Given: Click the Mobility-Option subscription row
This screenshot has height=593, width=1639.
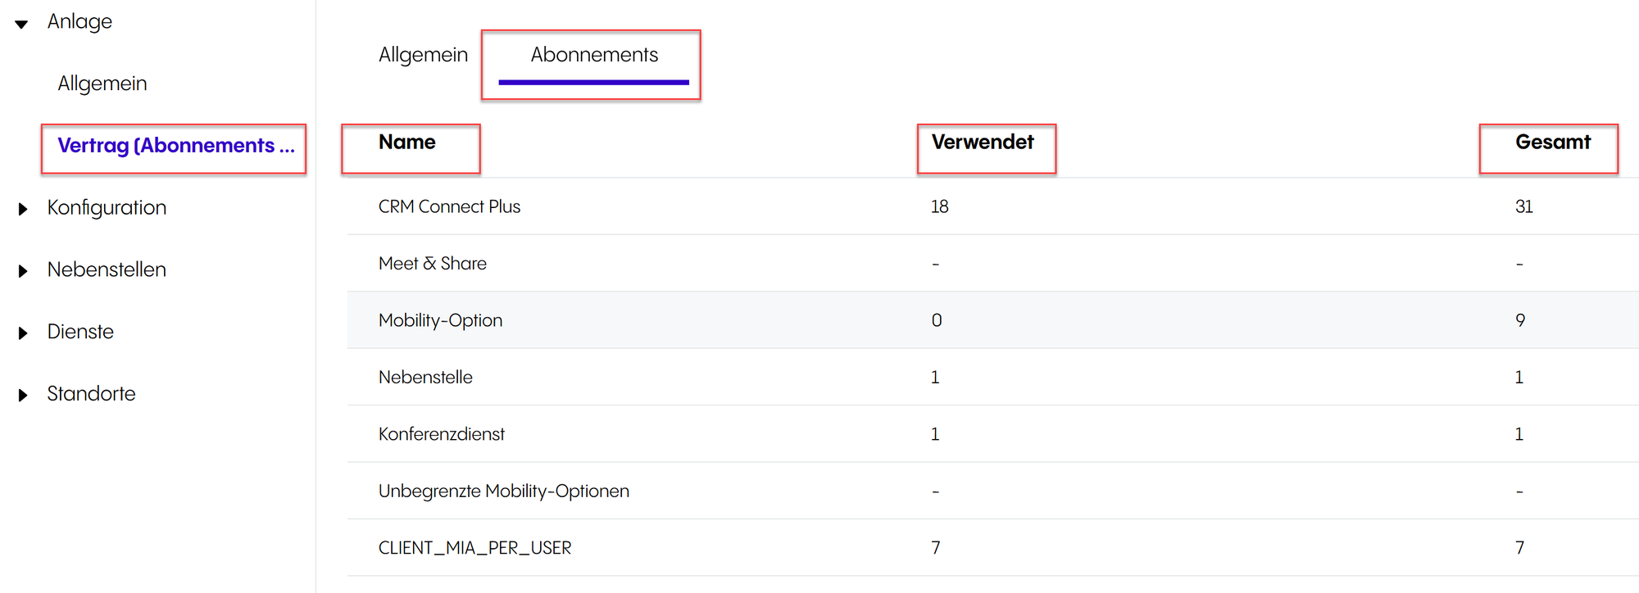Looking at the screenshot, I should click(441, 320).
